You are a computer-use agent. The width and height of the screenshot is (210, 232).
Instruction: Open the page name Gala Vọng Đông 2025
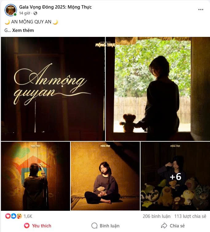(x=55, y=7)
